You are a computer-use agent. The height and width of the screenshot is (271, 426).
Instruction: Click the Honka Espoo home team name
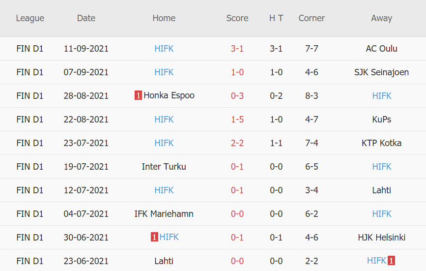click(169, 95)
